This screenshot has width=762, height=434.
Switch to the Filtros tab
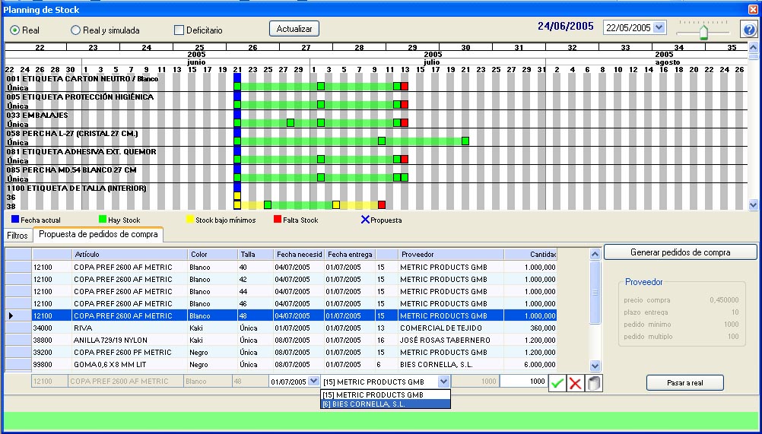click(17, 236)
